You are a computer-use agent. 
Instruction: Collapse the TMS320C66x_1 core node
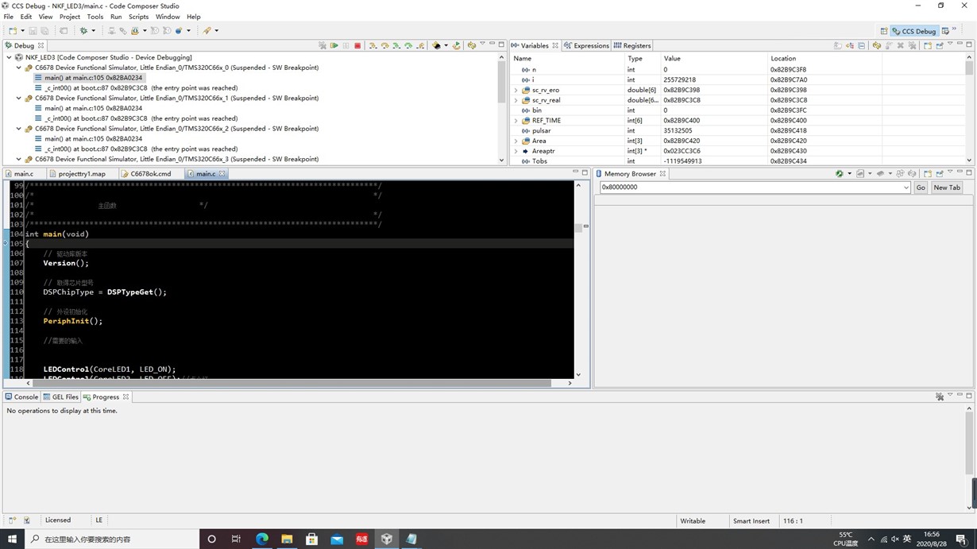point(18,99)
